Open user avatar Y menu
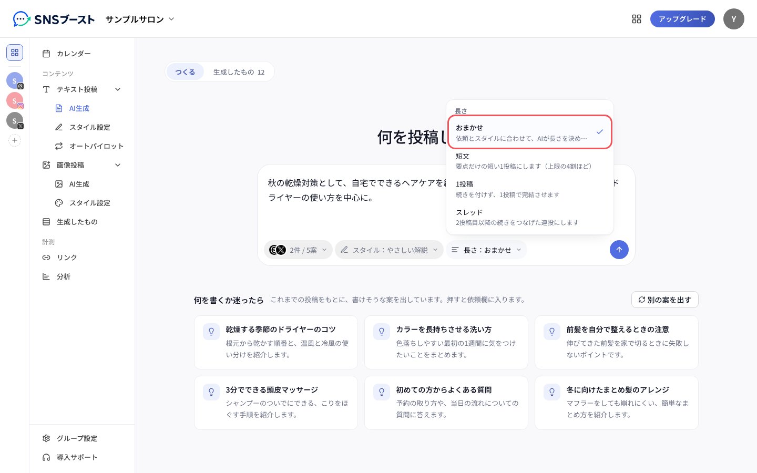 (734, 19)
